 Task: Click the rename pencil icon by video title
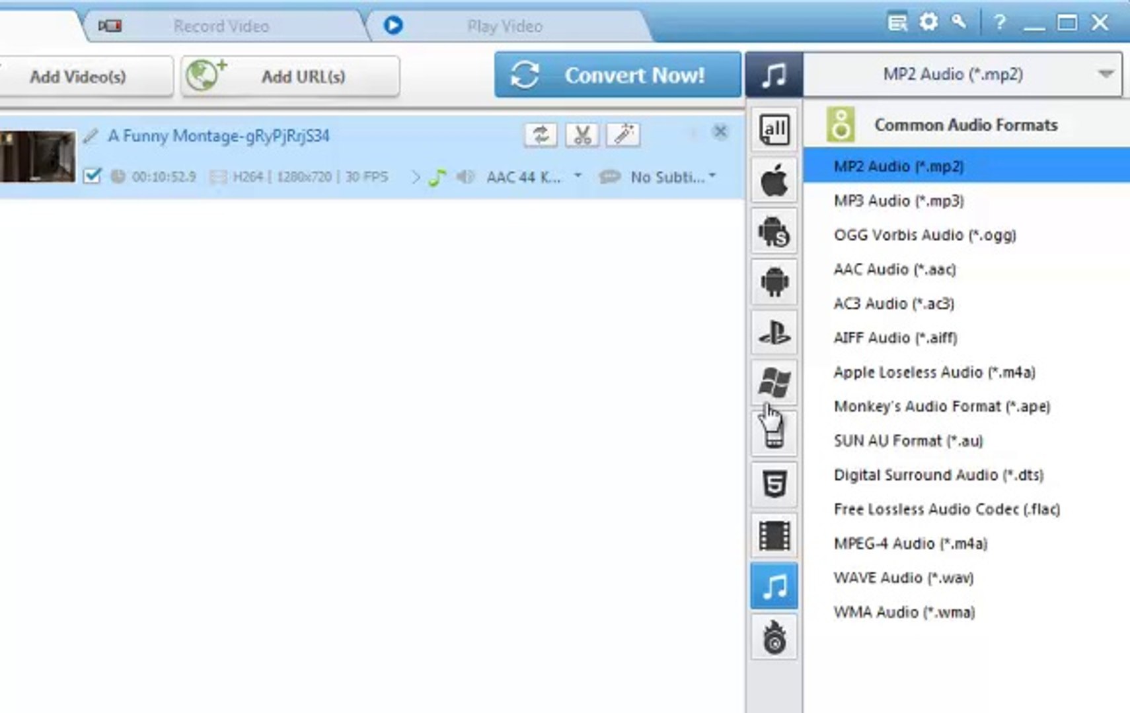[x=91, y=136]
